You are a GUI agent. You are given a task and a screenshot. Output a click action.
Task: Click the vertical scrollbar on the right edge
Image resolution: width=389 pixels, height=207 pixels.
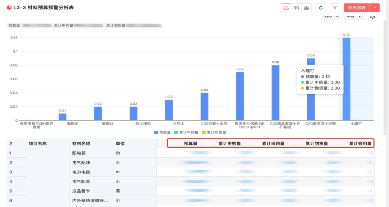(385, 72)
